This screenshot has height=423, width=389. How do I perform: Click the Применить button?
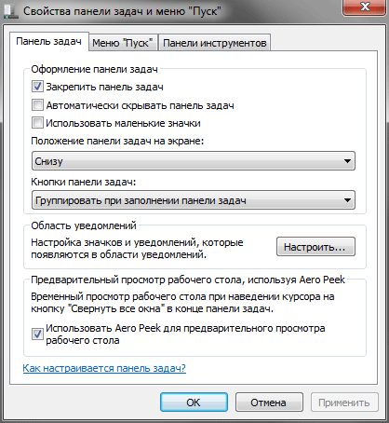344,403
